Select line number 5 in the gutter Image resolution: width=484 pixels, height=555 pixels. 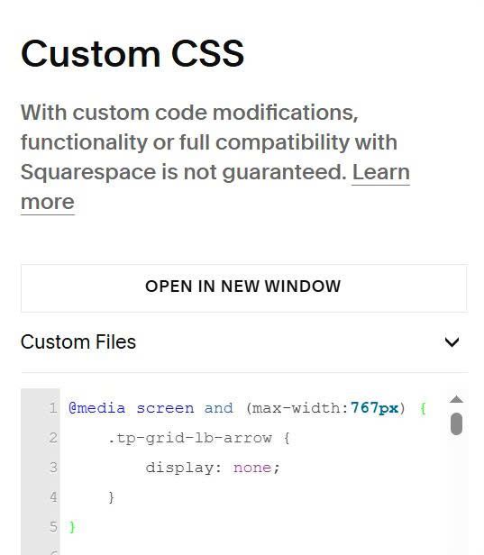point(53,527)
